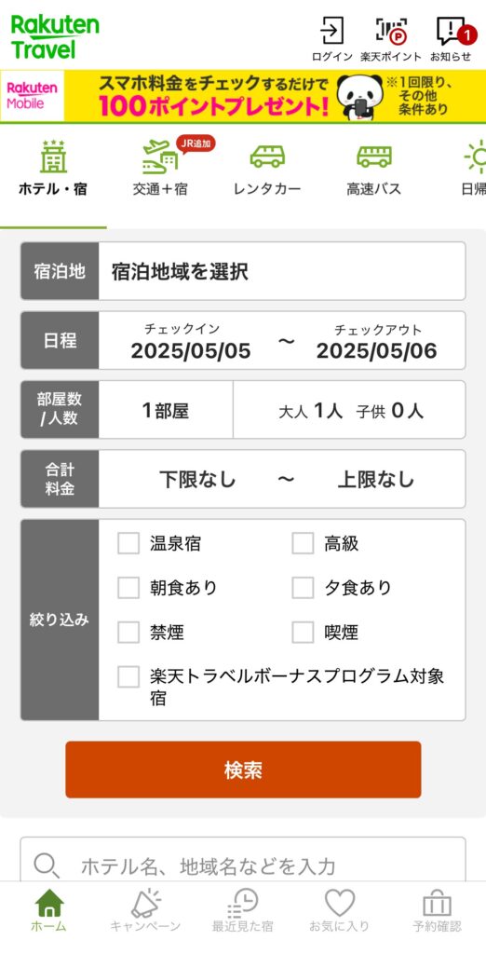Open the Rakuten Mobile 100ポイント banner
The image size is (486, 954).
243,96
